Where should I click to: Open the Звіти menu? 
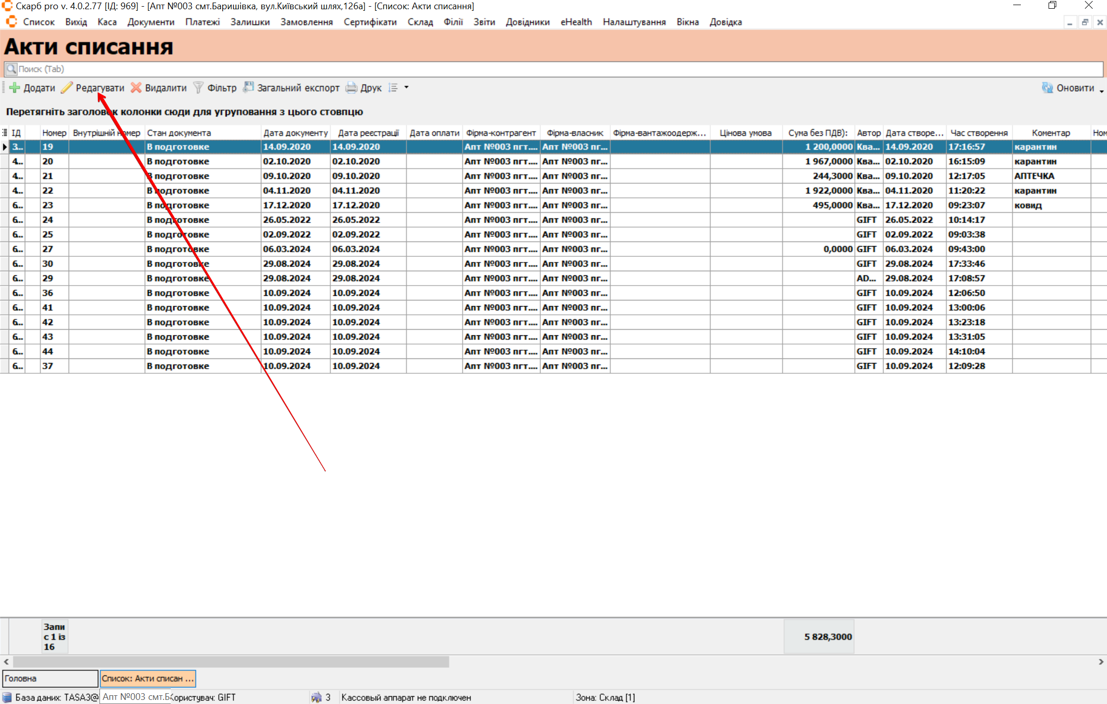484,22
